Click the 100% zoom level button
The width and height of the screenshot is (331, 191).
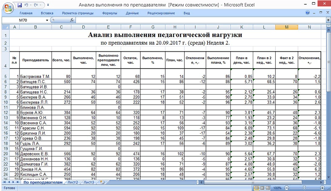(x=277, y=188)
